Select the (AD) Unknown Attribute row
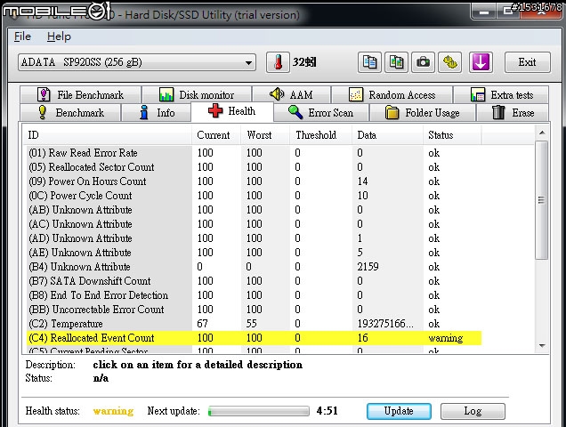Image resolution: width=566 pixels, height=427 pixels. pos(254,238)
